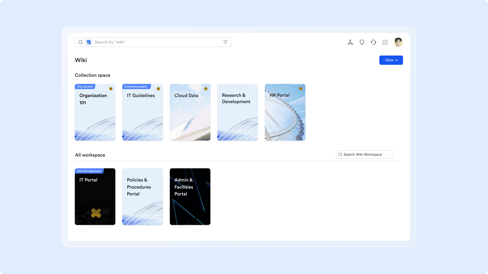488x274 pixels.
Task: Open the nine-dot app launcher grid
Action: (x=385, y=42)
